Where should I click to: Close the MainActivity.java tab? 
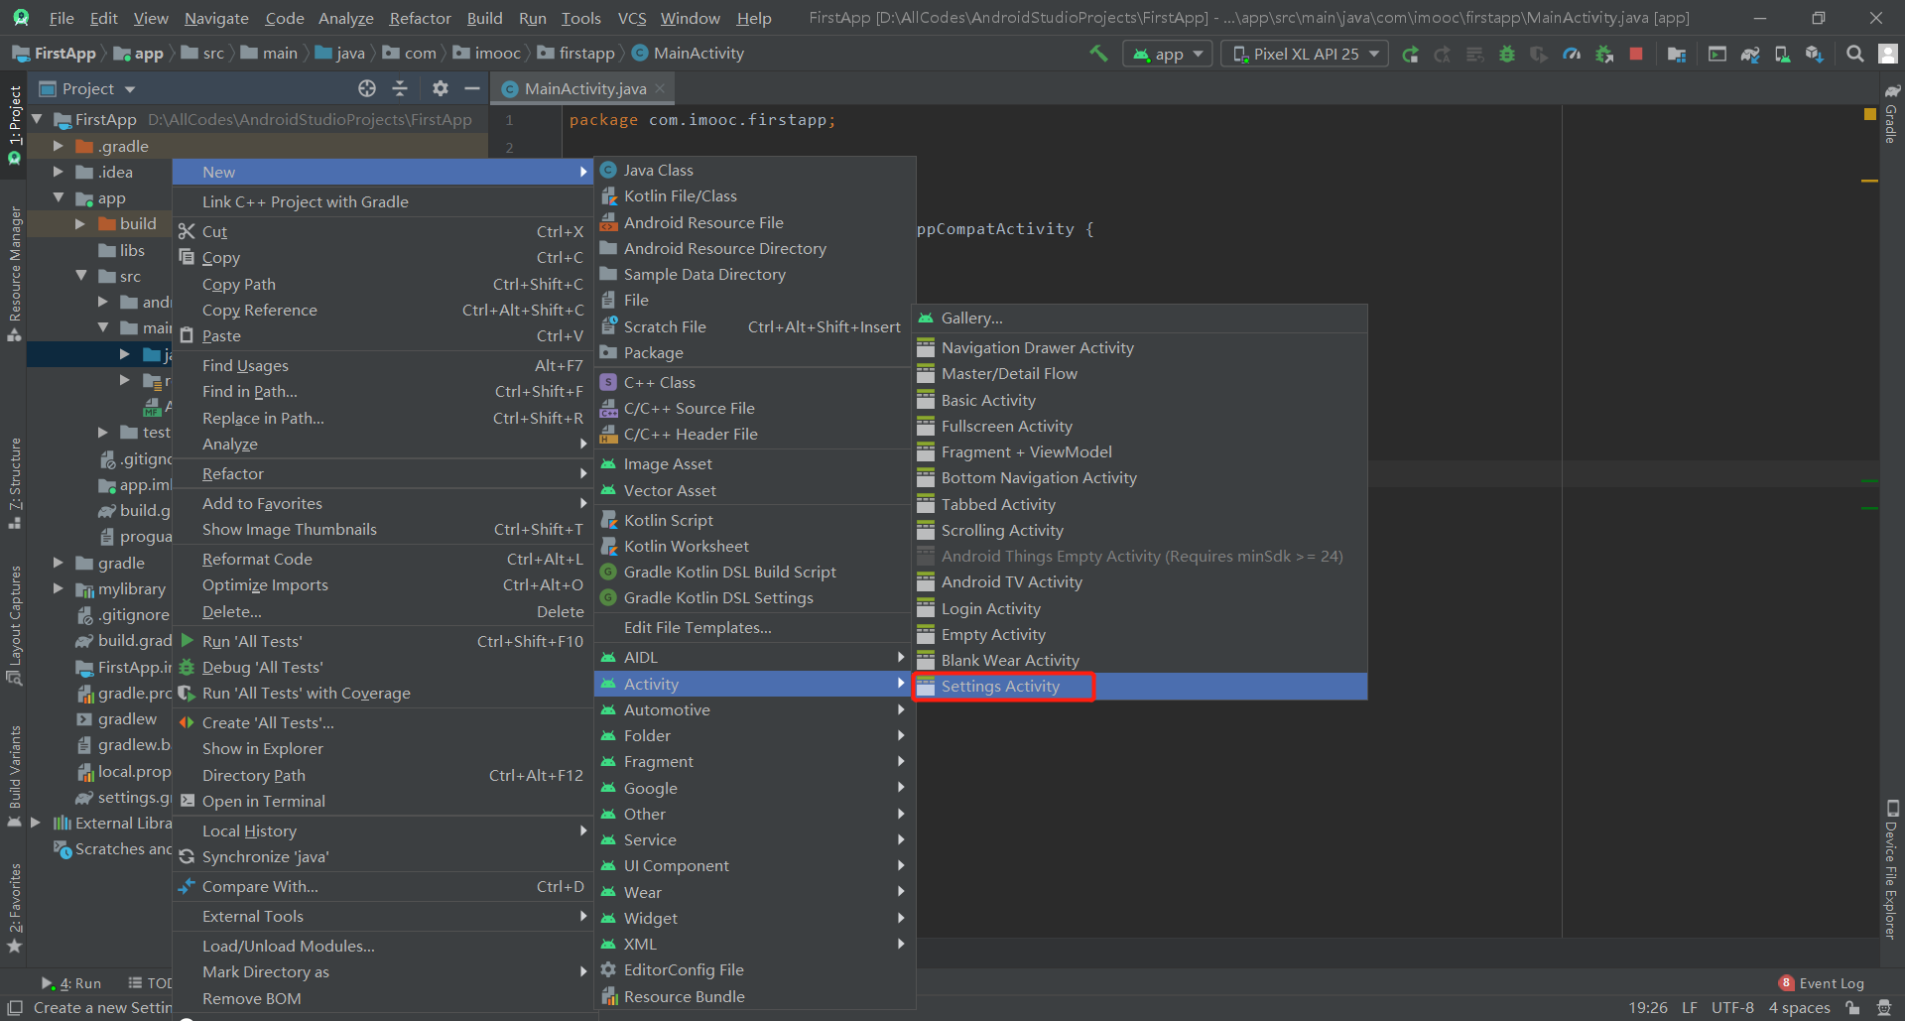660,88
